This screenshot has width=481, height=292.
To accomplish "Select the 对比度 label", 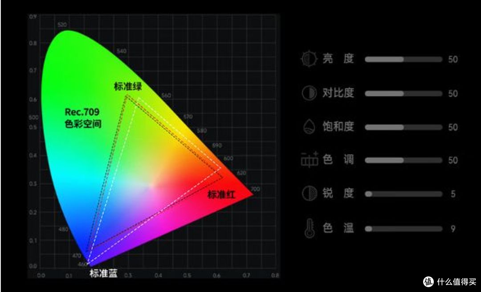I will coord(338,93).
